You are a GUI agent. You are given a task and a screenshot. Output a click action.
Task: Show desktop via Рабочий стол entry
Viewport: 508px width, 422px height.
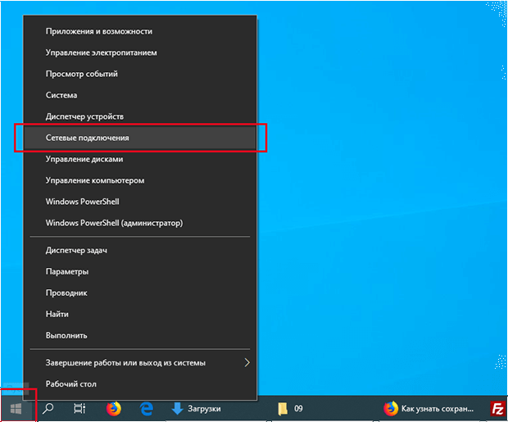(x=140, y=384)
